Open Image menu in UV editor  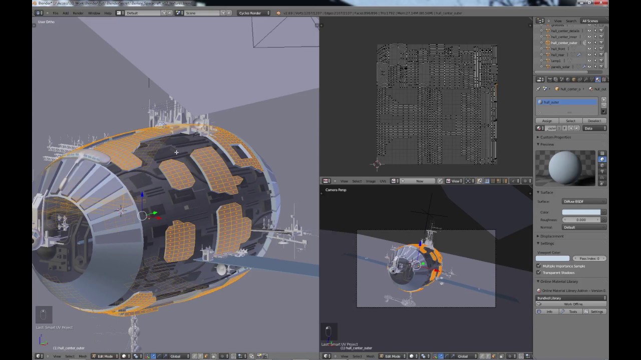point(371,181)
